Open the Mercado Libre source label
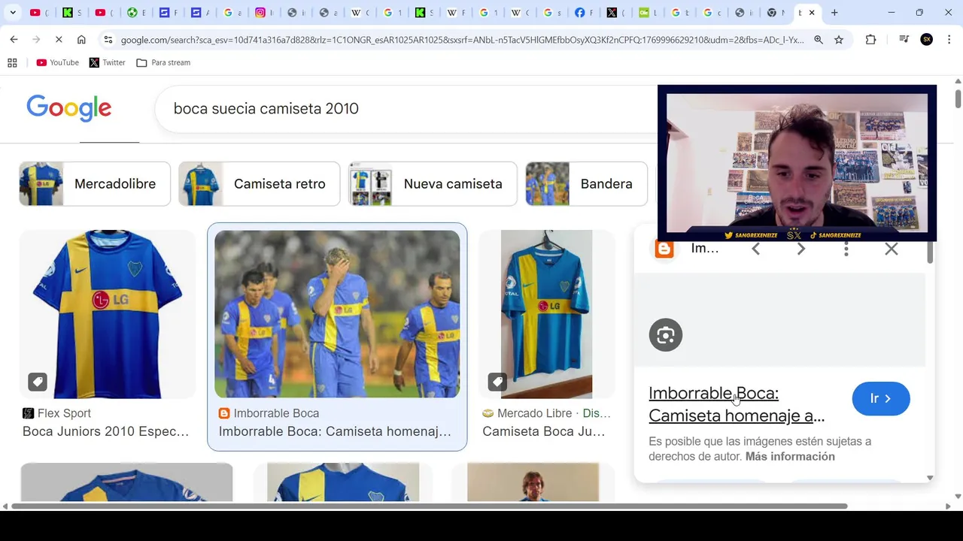This screenshot has width=963, height=541. [546, 413]
